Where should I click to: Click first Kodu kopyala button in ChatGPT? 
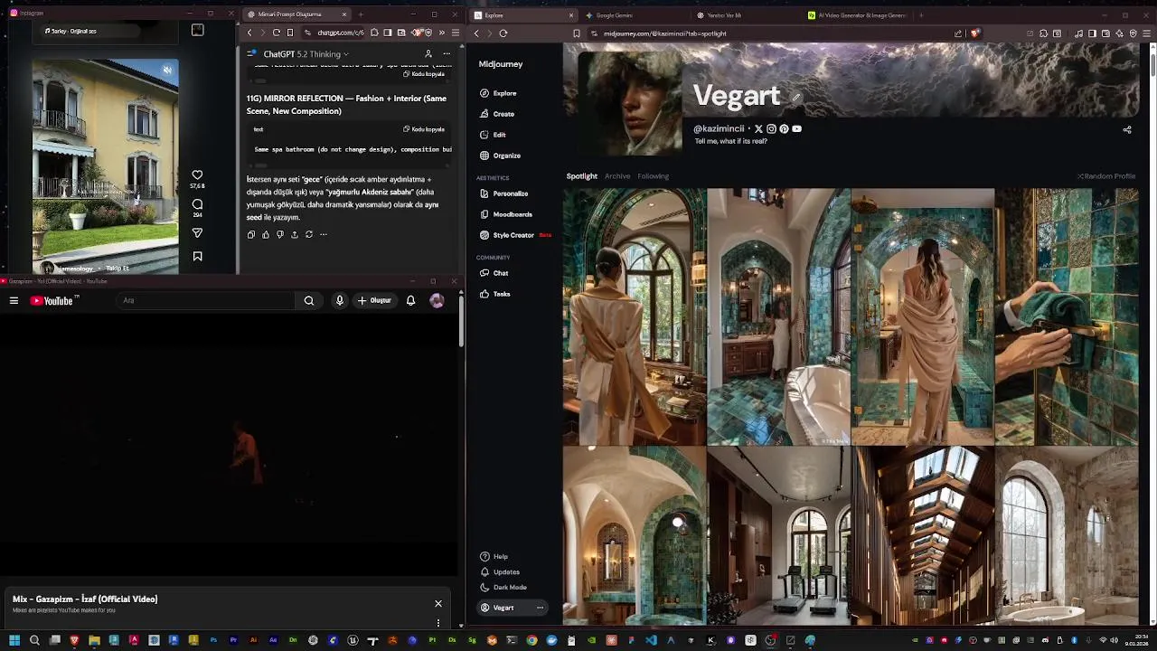pyautogui.click(x=424, y=74)
